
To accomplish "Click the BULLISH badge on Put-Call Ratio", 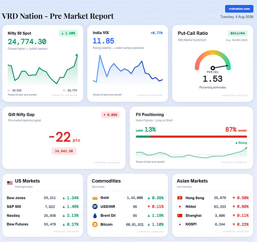I will (238, 33).
